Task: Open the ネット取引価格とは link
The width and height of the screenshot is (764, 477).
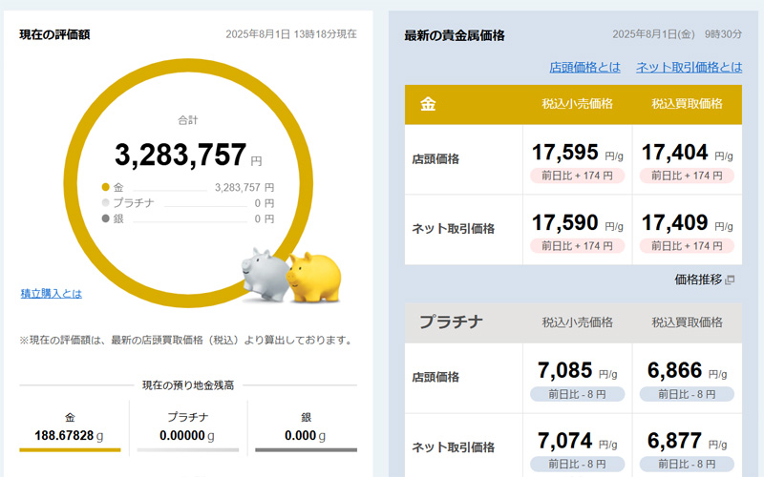Action: coord(689,67)
